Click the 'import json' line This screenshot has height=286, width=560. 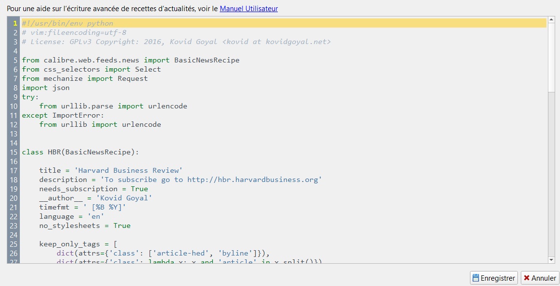(45, 88)
